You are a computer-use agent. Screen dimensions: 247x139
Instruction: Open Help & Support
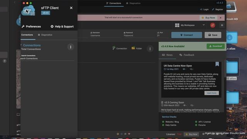pos(62,27)
